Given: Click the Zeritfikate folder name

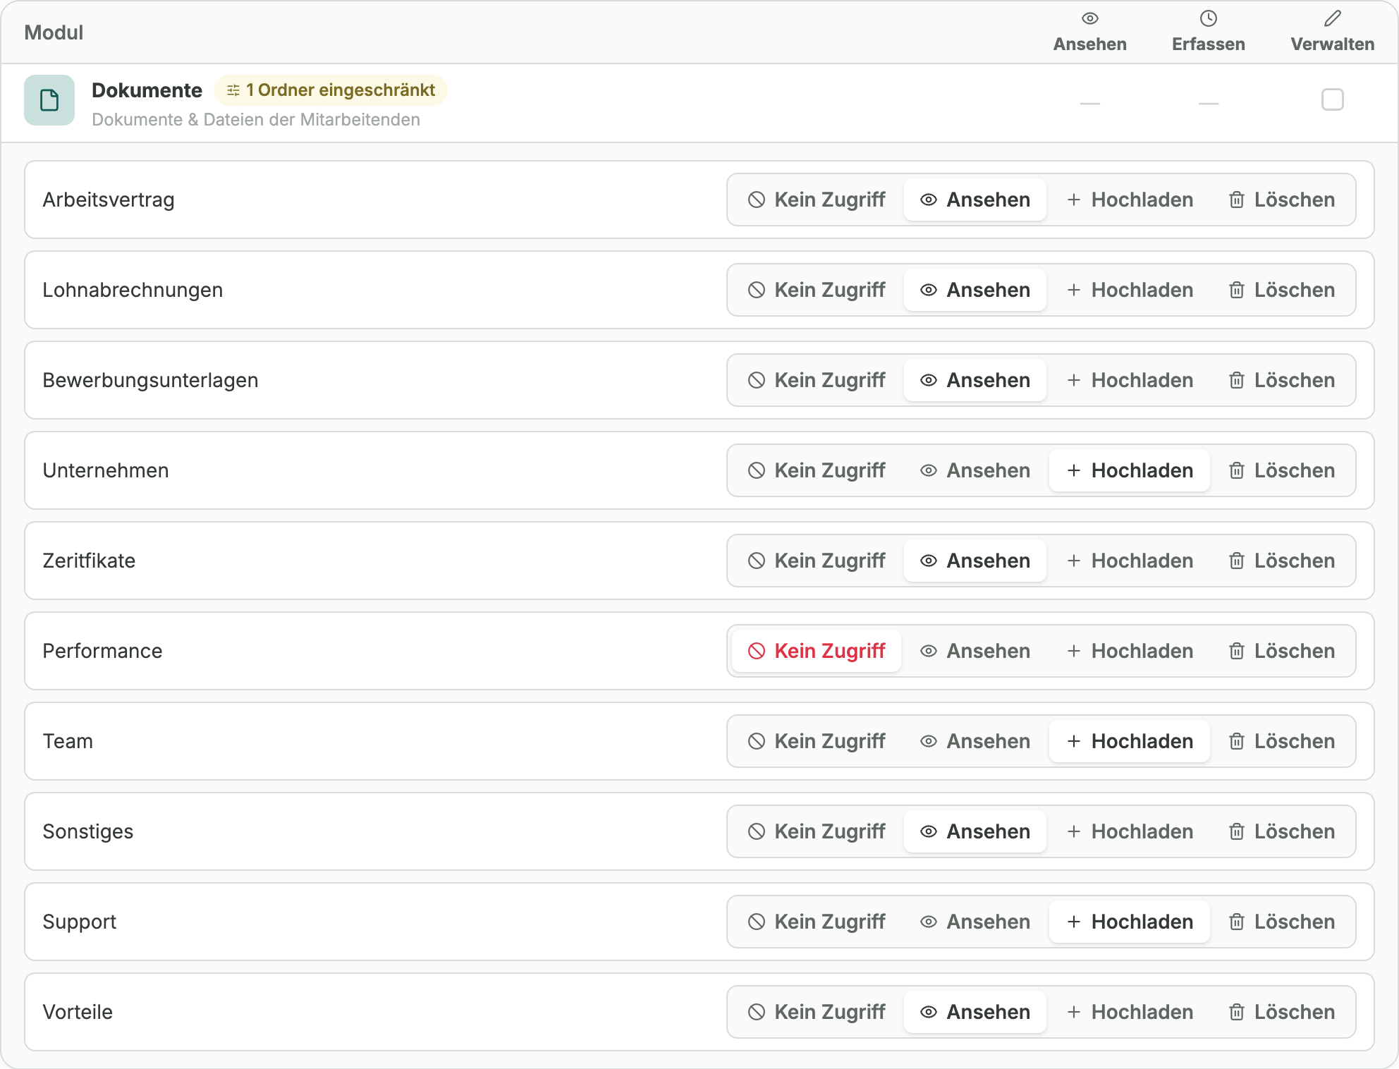Looking at the screenshot, I should point(89,561).
